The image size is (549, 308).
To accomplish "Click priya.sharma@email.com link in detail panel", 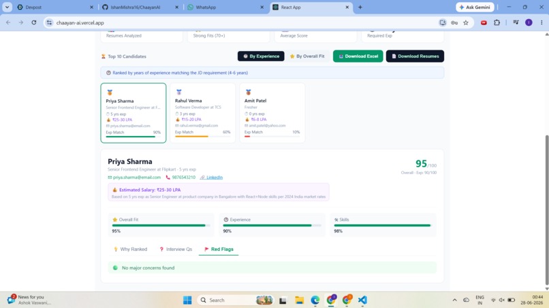I will pyautogui.click(x=136, y=177).
